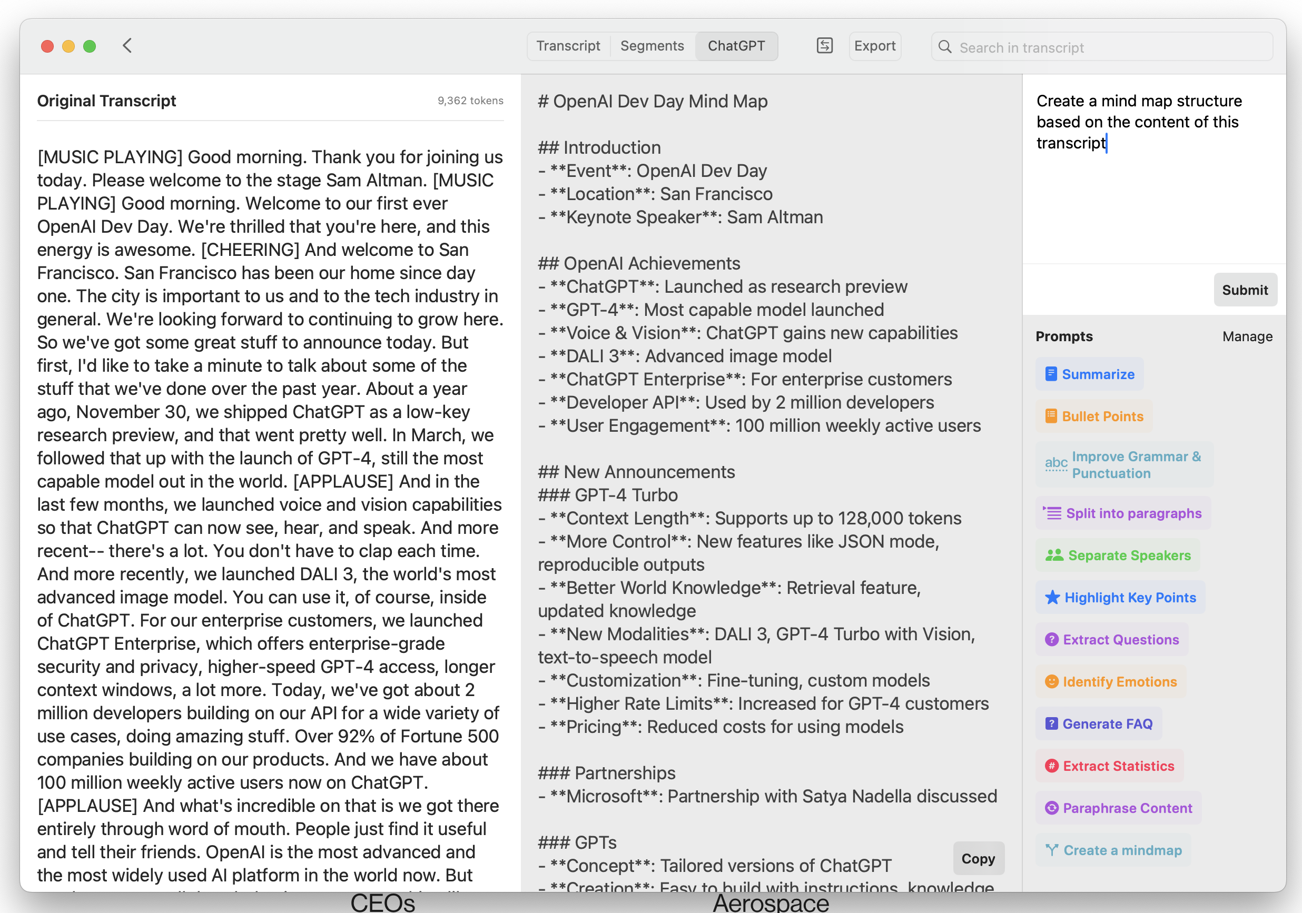This screenshot has width=1302, height=913.
Task: Click the Paraphrase Content cycle icon
Action: tap(1051, 808)
